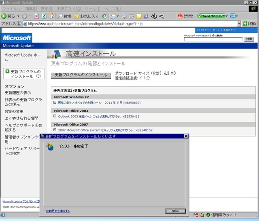Open the Trend プロテクト dropdown arrow
This screenshot has width=259, height=221.
click(227, 16)
